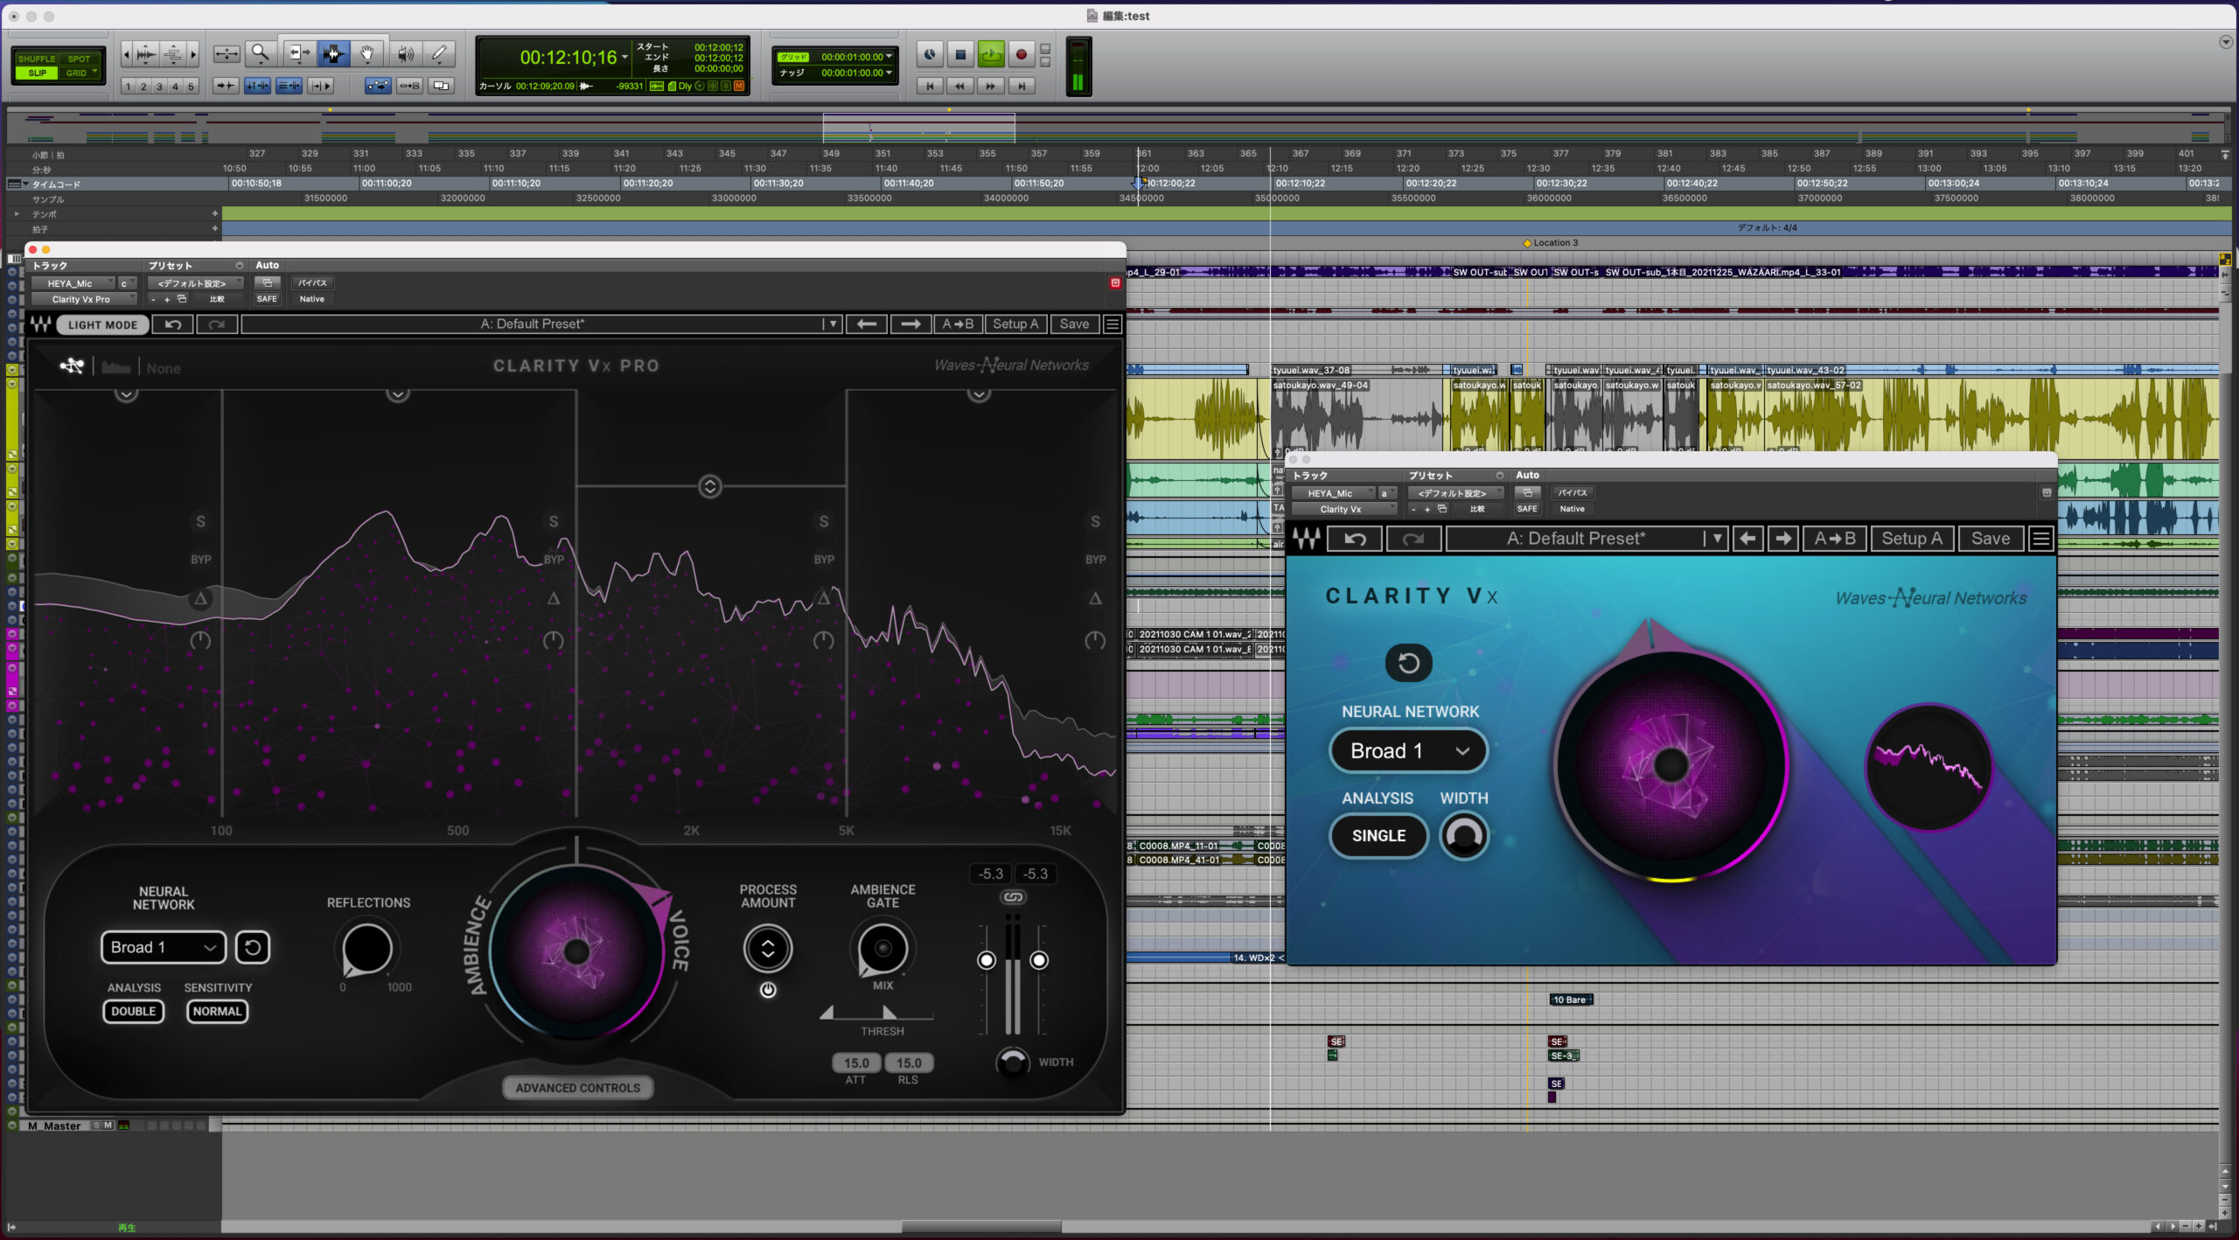Load next preset in Clarity Vx Pro

coord(910,324)
